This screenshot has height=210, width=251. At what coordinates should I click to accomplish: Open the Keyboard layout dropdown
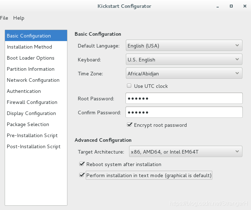point(184,60)
